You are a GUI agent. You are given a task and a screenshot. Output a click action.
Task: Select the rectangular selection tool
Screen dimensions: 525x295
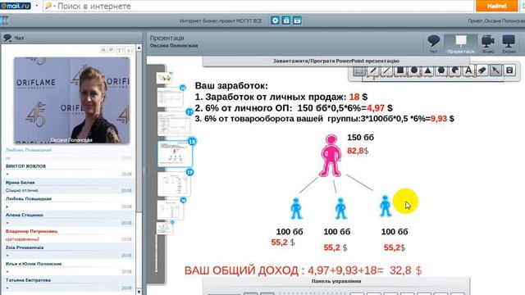[358, 70]
